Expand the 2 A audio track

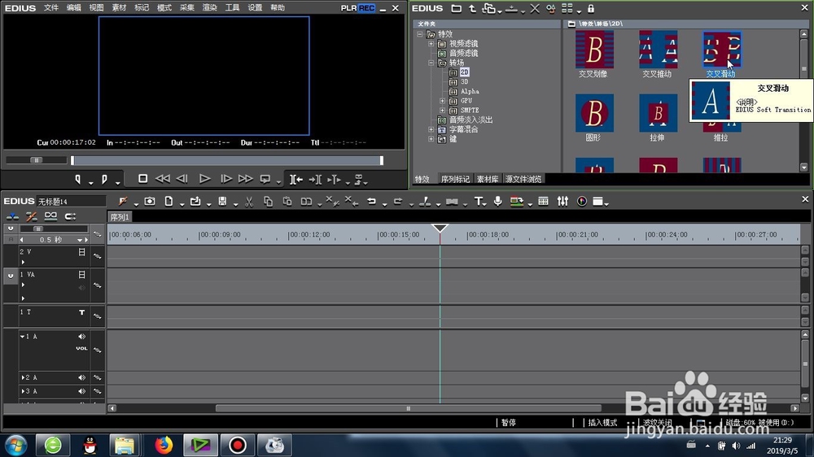[x=22, y=377]
